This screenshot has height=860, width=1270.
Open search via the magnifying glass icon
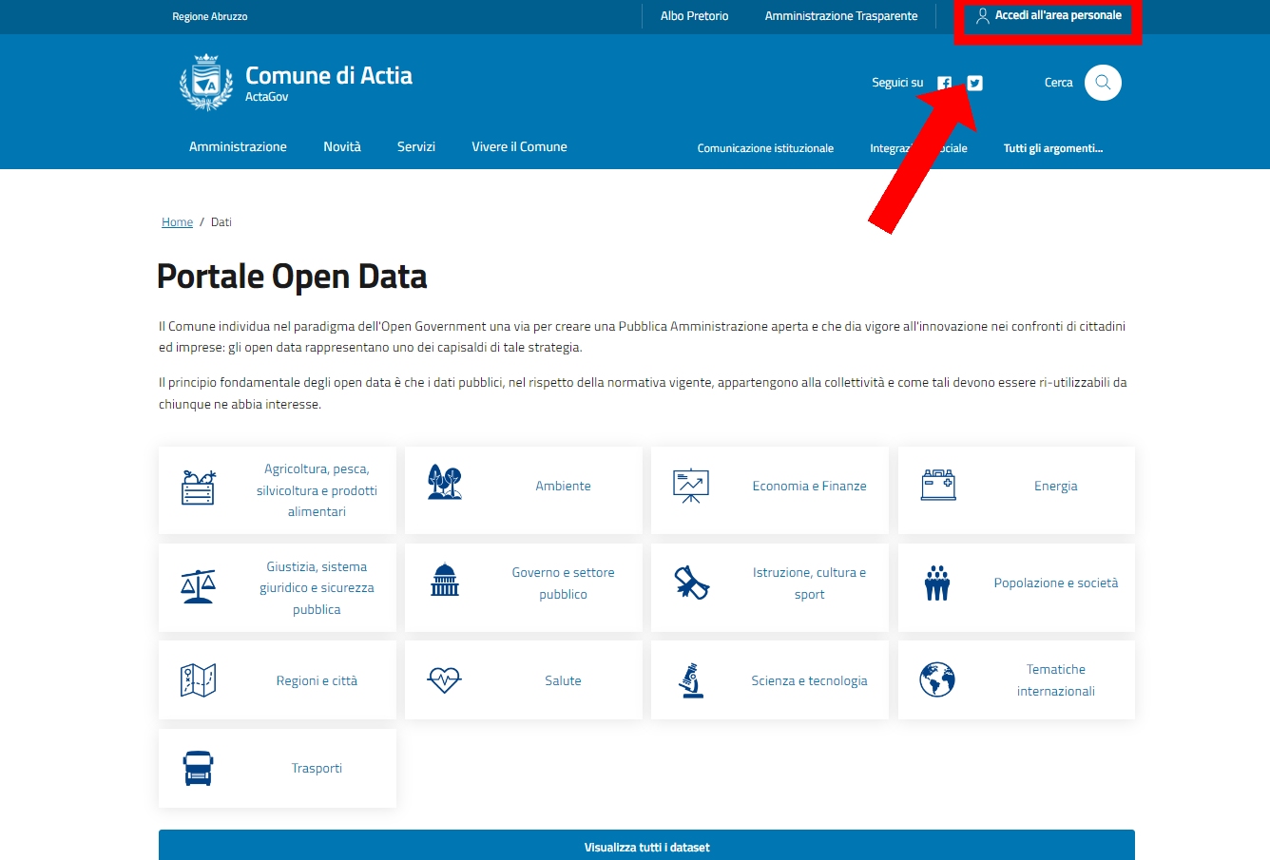click(x=1103, y=83)
